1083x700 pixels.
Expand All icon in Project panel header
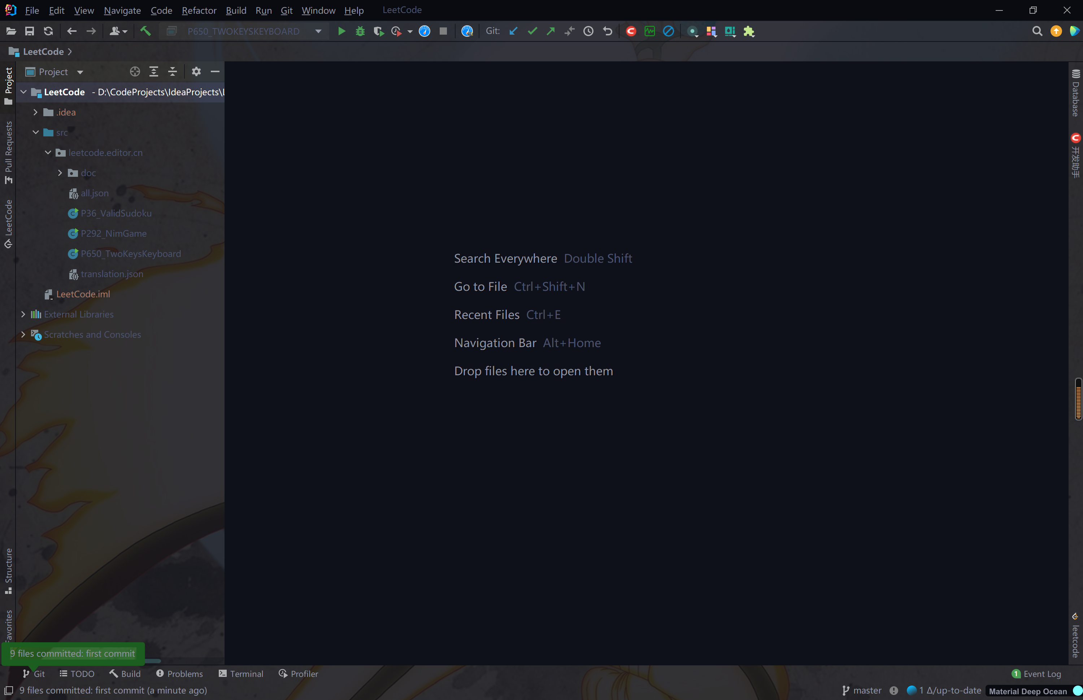pyautogui.click(x=154, y=71)
